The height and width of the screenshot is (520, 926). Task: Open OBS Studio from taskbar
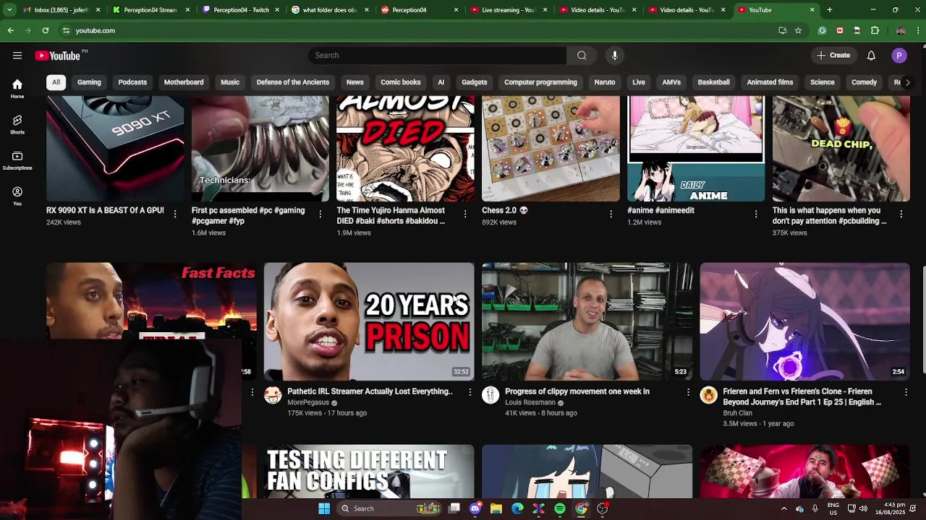click(x=602, y=508)
